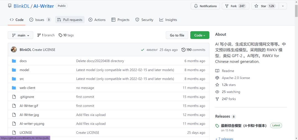Click the docs folder icon
This screenshot has height=140, width=298.
[x=14, y=61]
